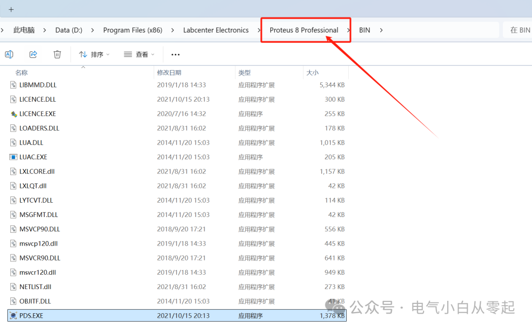
Task: Click the MSGFMT.DLL file icon
Action: [x=13, y=215]
